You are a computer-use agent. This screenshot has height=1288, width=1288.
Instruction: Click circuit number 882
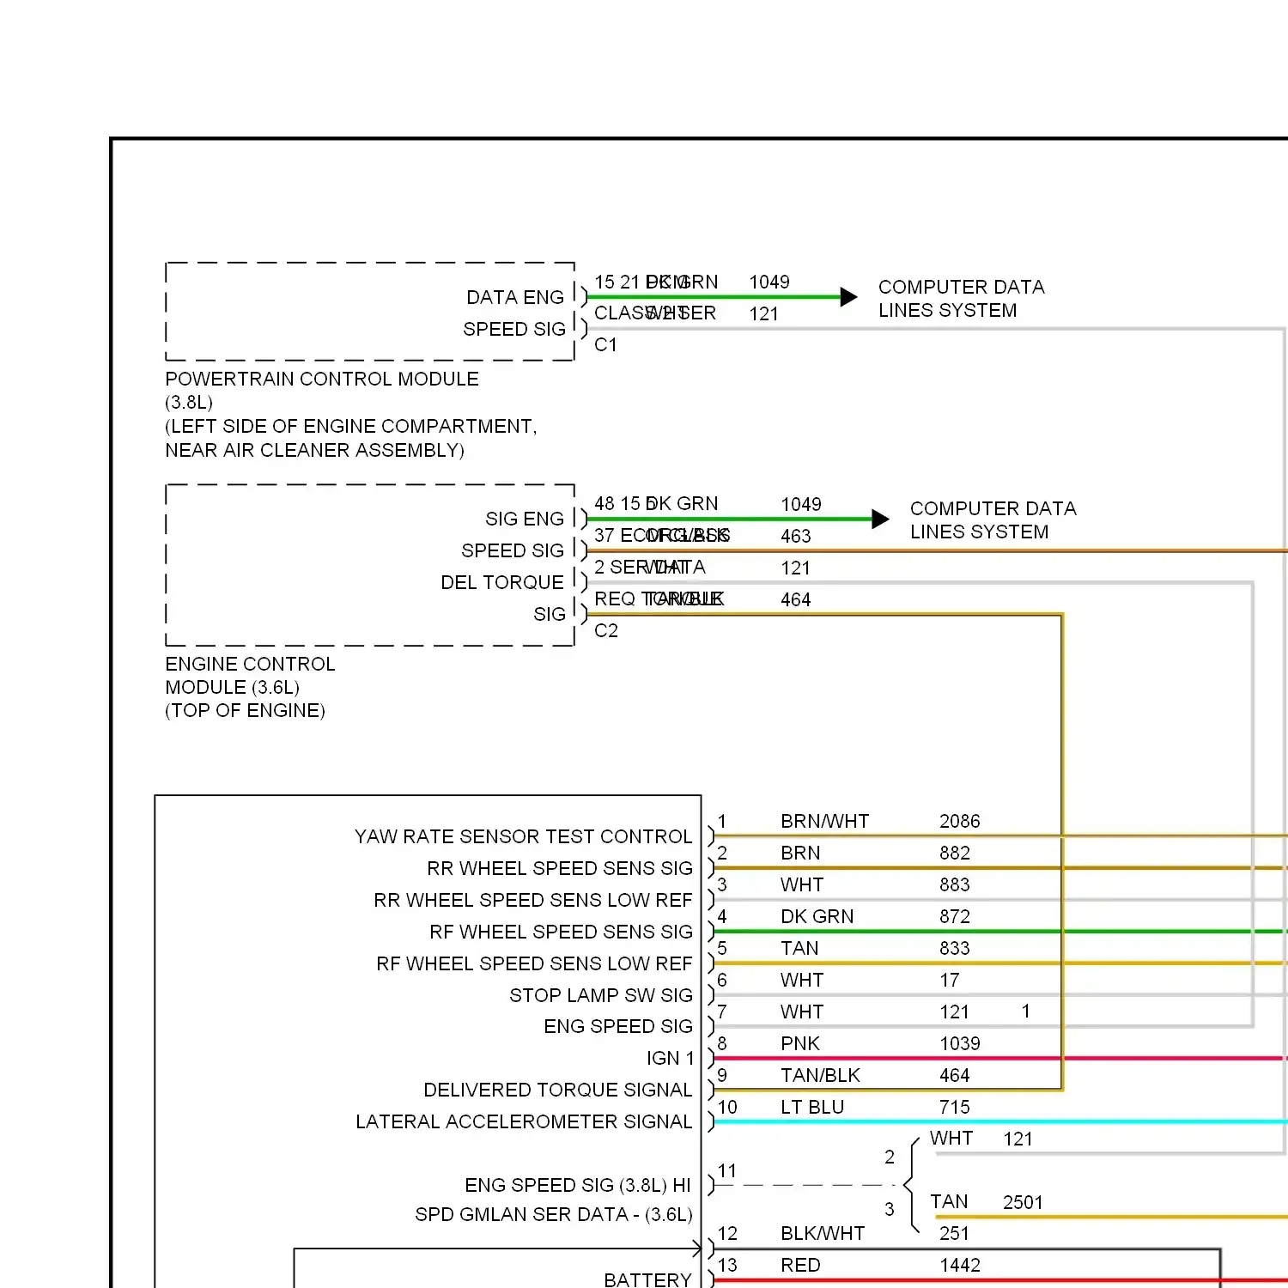click(x=954, y=853)
